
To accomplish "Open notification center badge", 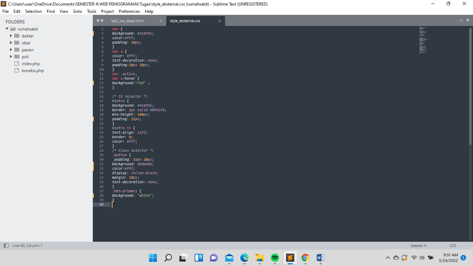I will coord(463,258).
